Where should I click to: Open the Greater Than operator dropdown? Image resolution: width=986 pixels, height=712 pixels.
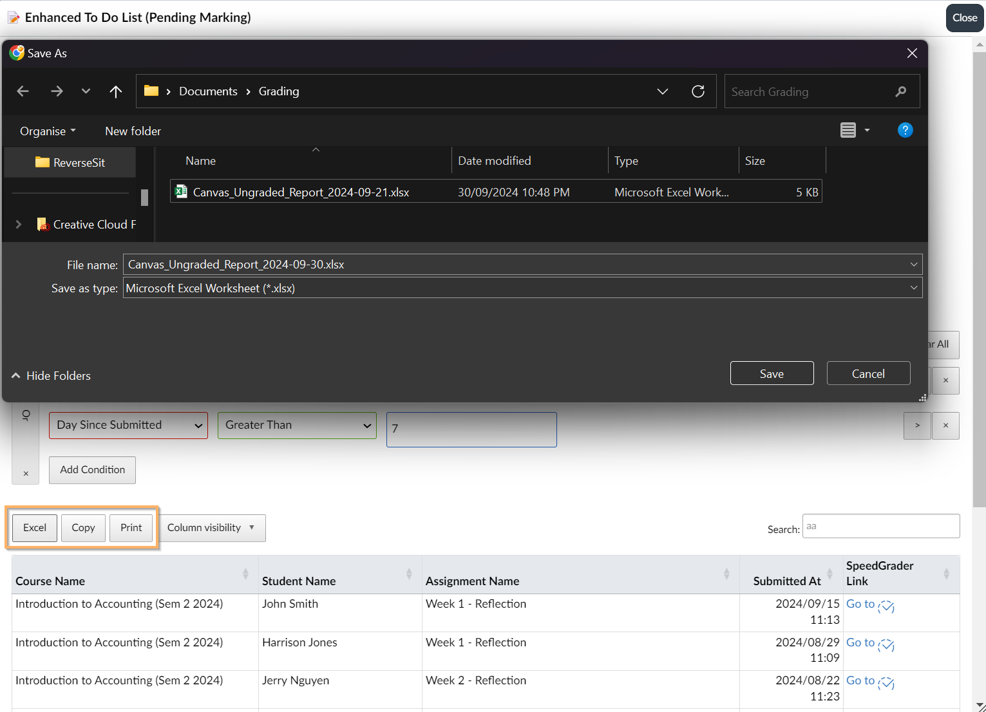click(297, 426)
